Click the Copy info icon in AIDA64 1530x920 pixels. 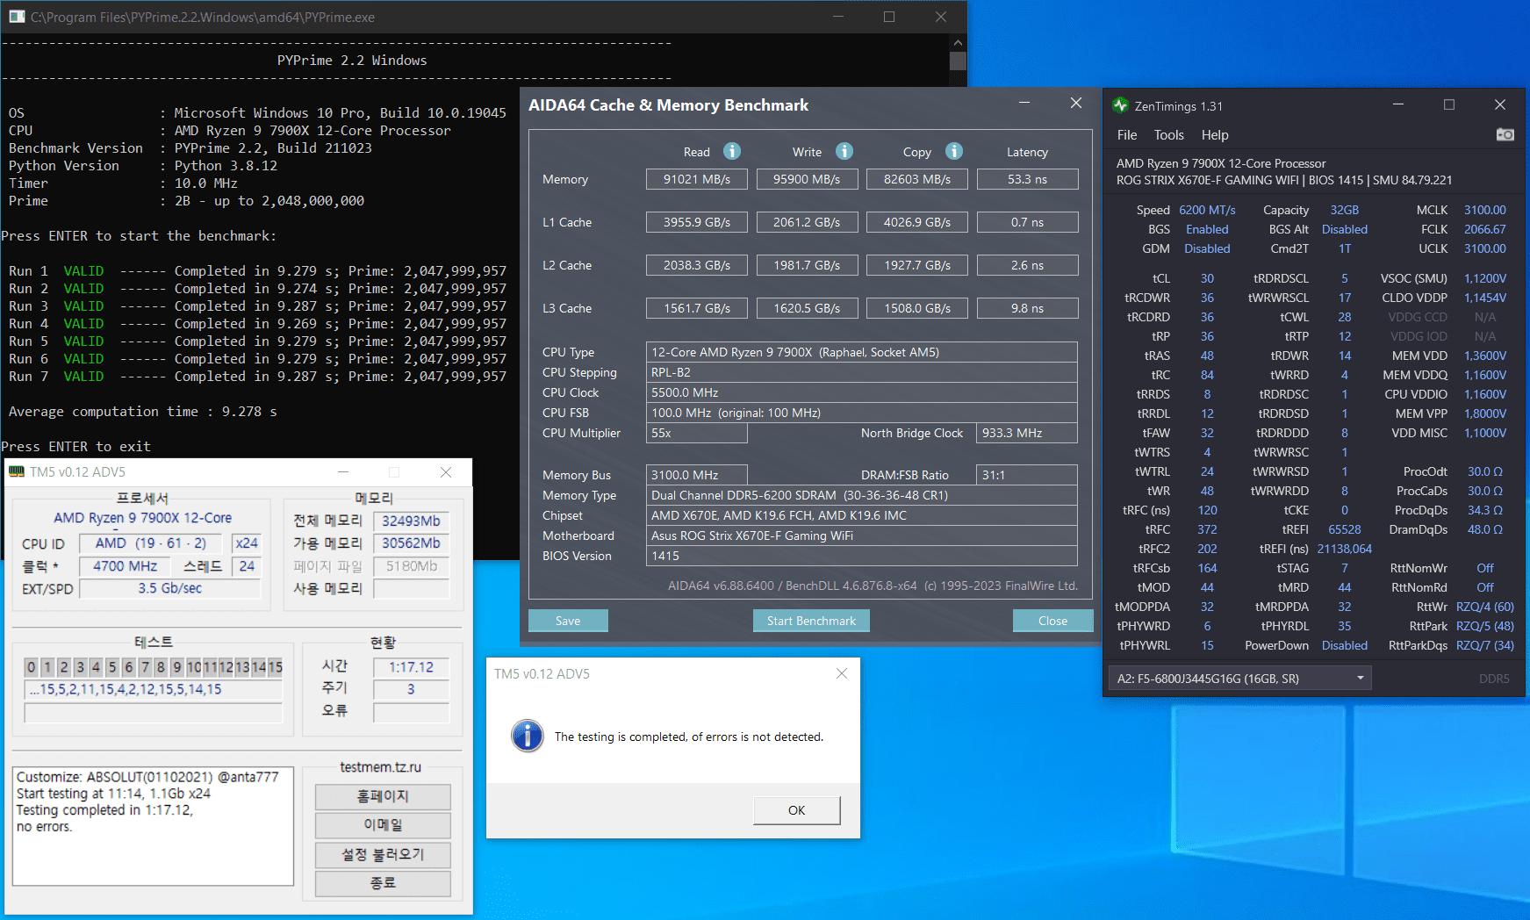tap(954, 151)
